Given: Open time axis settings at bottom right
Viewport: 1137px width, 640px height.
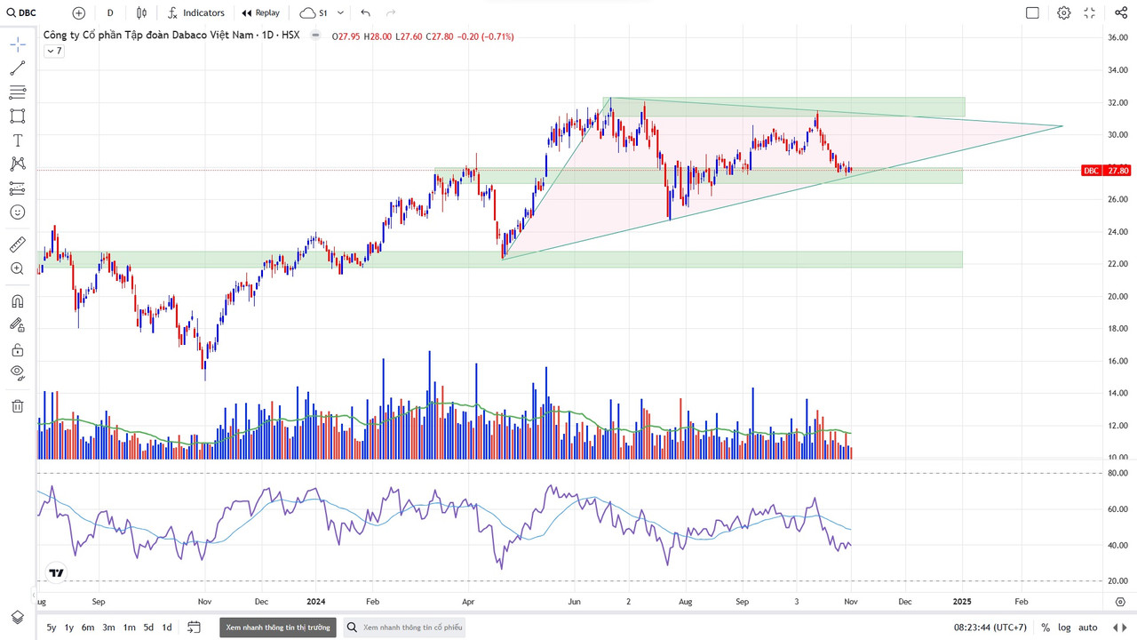Looking at the screenshot, I should pyautogui.click(x=1119, y=602).
